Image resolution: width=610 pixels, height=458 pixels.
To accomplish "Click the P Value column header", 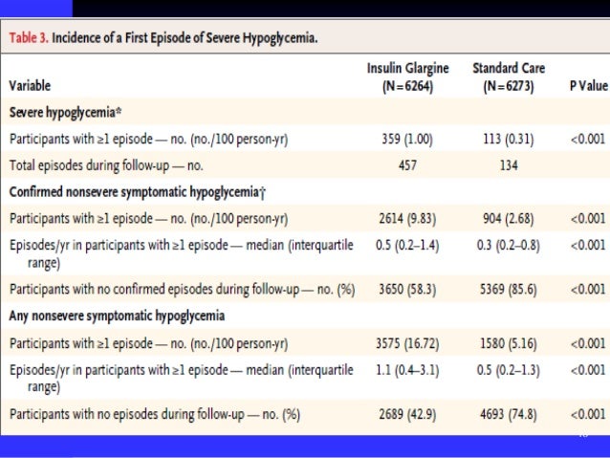I will point(587,87).
